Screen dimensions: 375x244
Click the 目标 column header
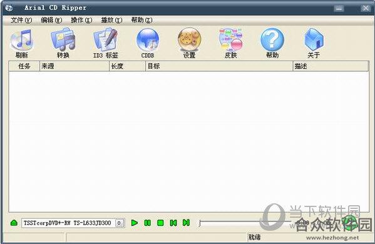(x=219, y=66)
